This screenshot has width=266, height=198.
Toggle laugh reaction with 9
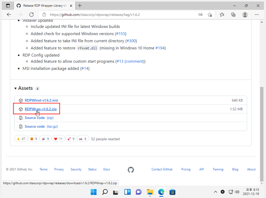pyautogui.click(x=34, y=139)
